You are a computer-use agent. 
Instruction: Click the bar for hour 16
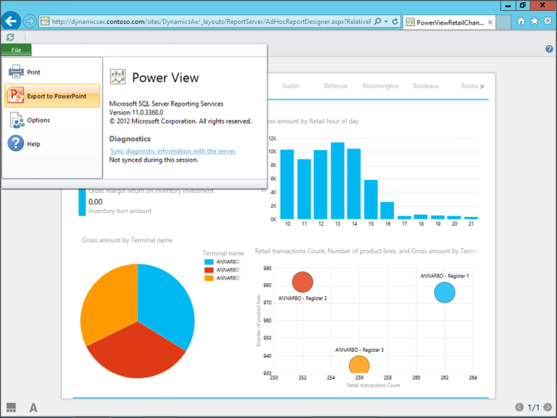pyautogui.click(x=387, y=210)
